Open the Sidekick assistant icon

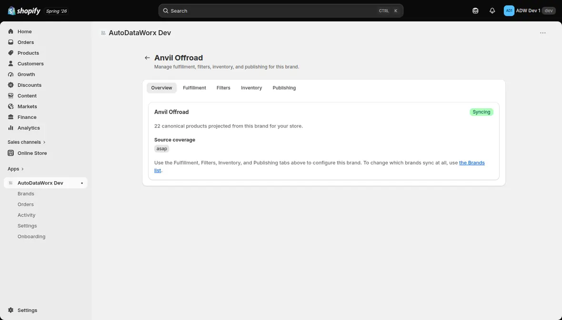tap(475, 11)
